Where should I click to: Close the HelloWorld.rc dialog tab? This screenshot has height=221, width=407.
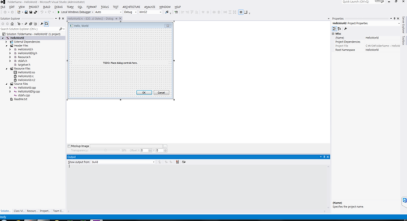coord(120,19)
